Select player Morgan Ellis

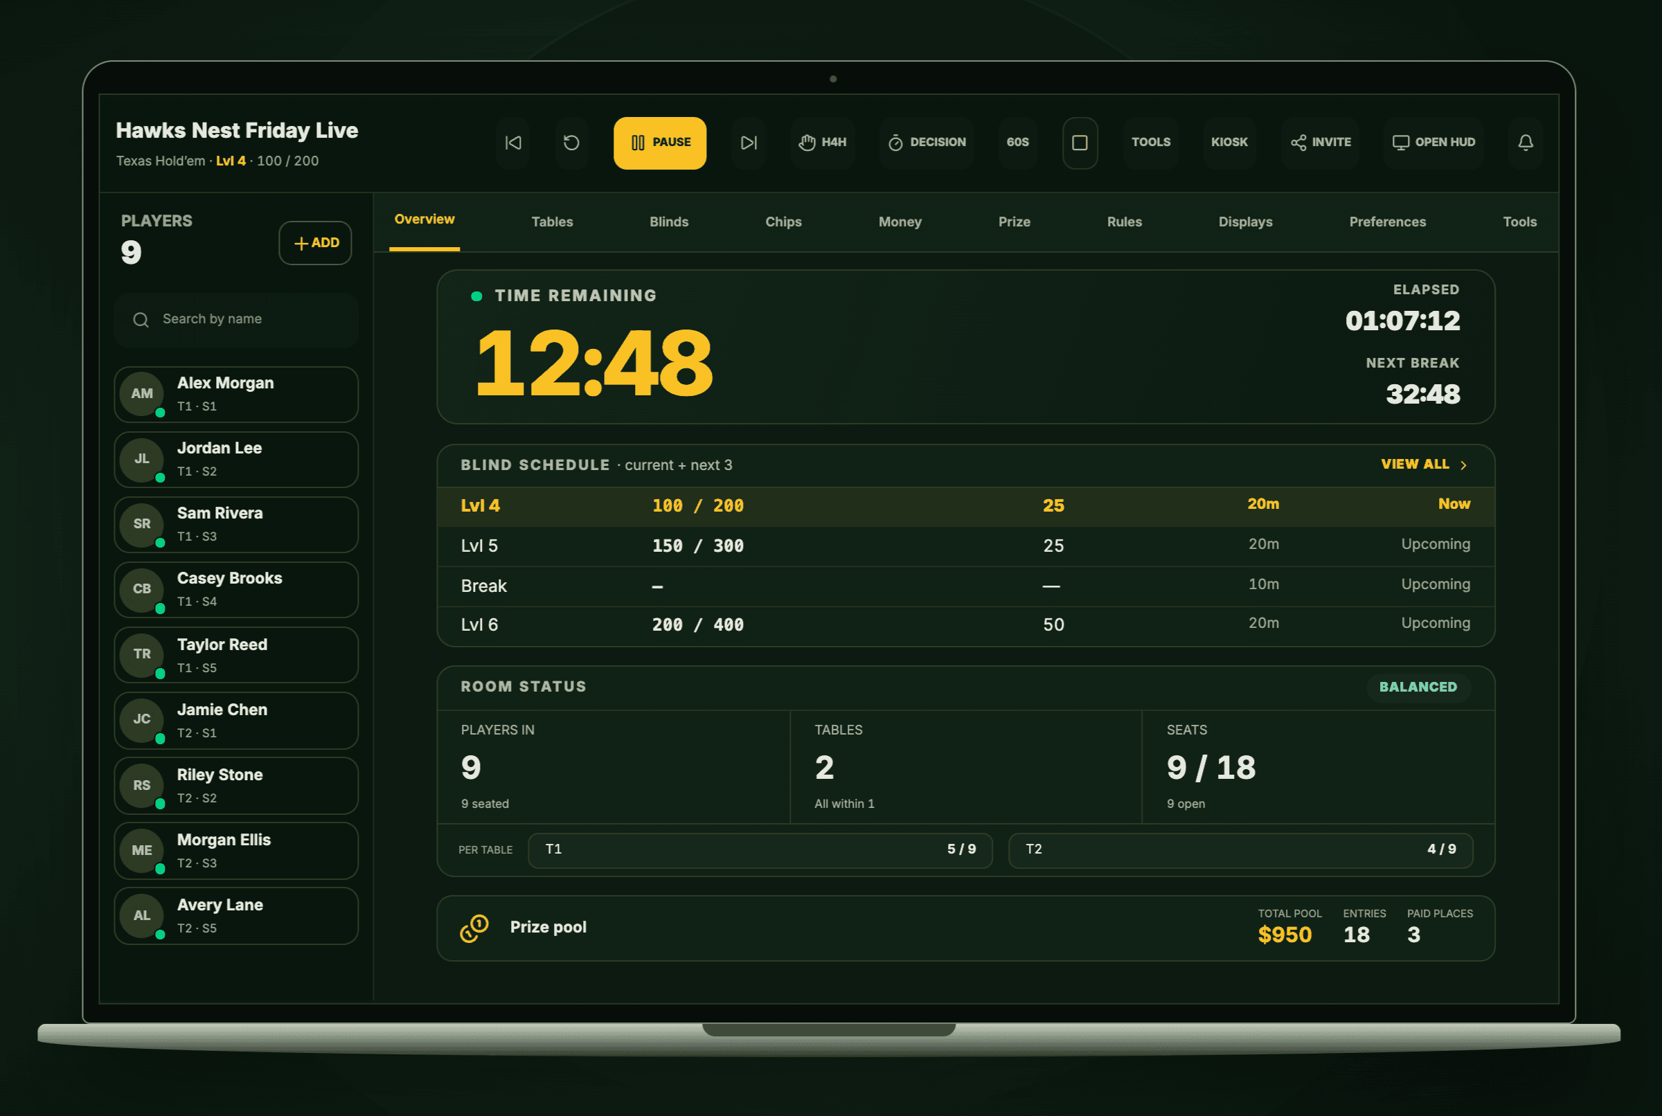point(236,852)
